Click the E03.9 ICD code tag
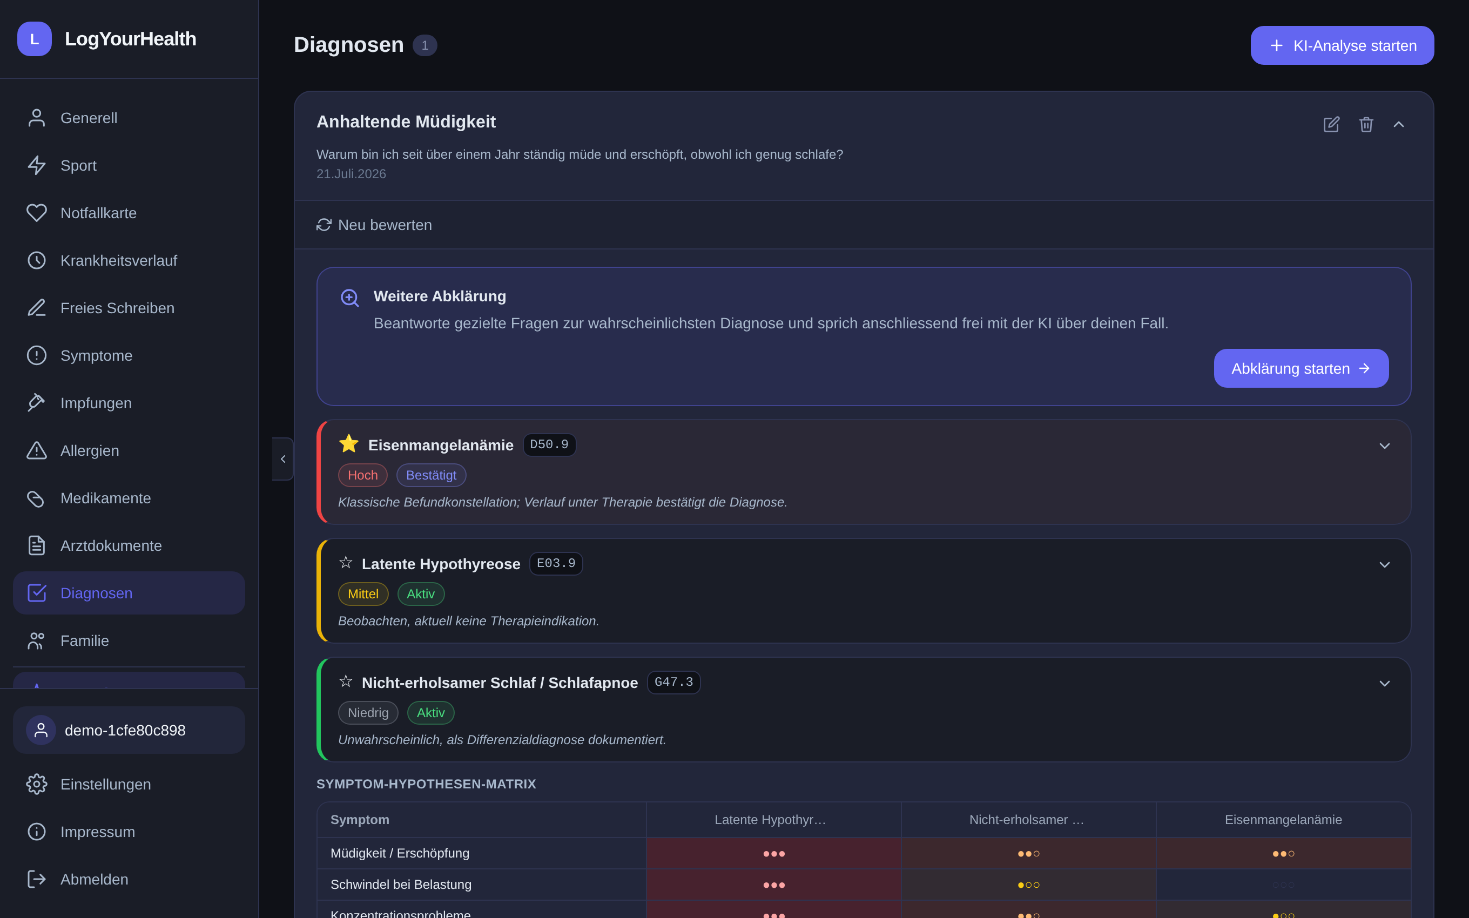This screenshot has height=918, width=1469. point(556,563)
